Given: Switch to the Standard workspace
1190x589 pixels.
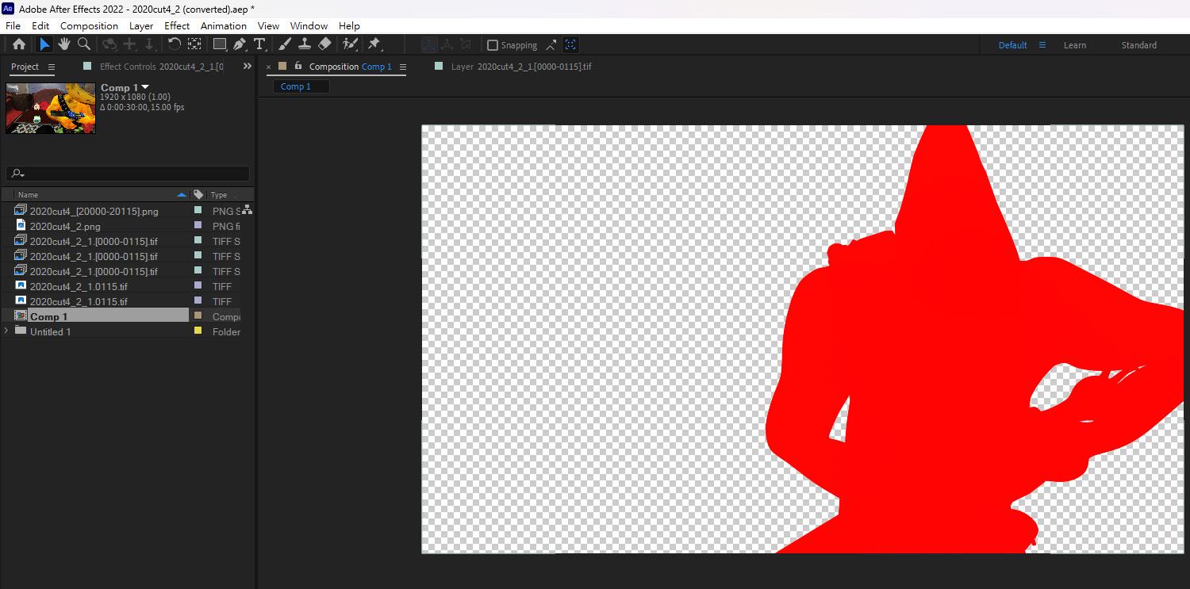Looking at the screenshot, I should tap(1139, 45).
